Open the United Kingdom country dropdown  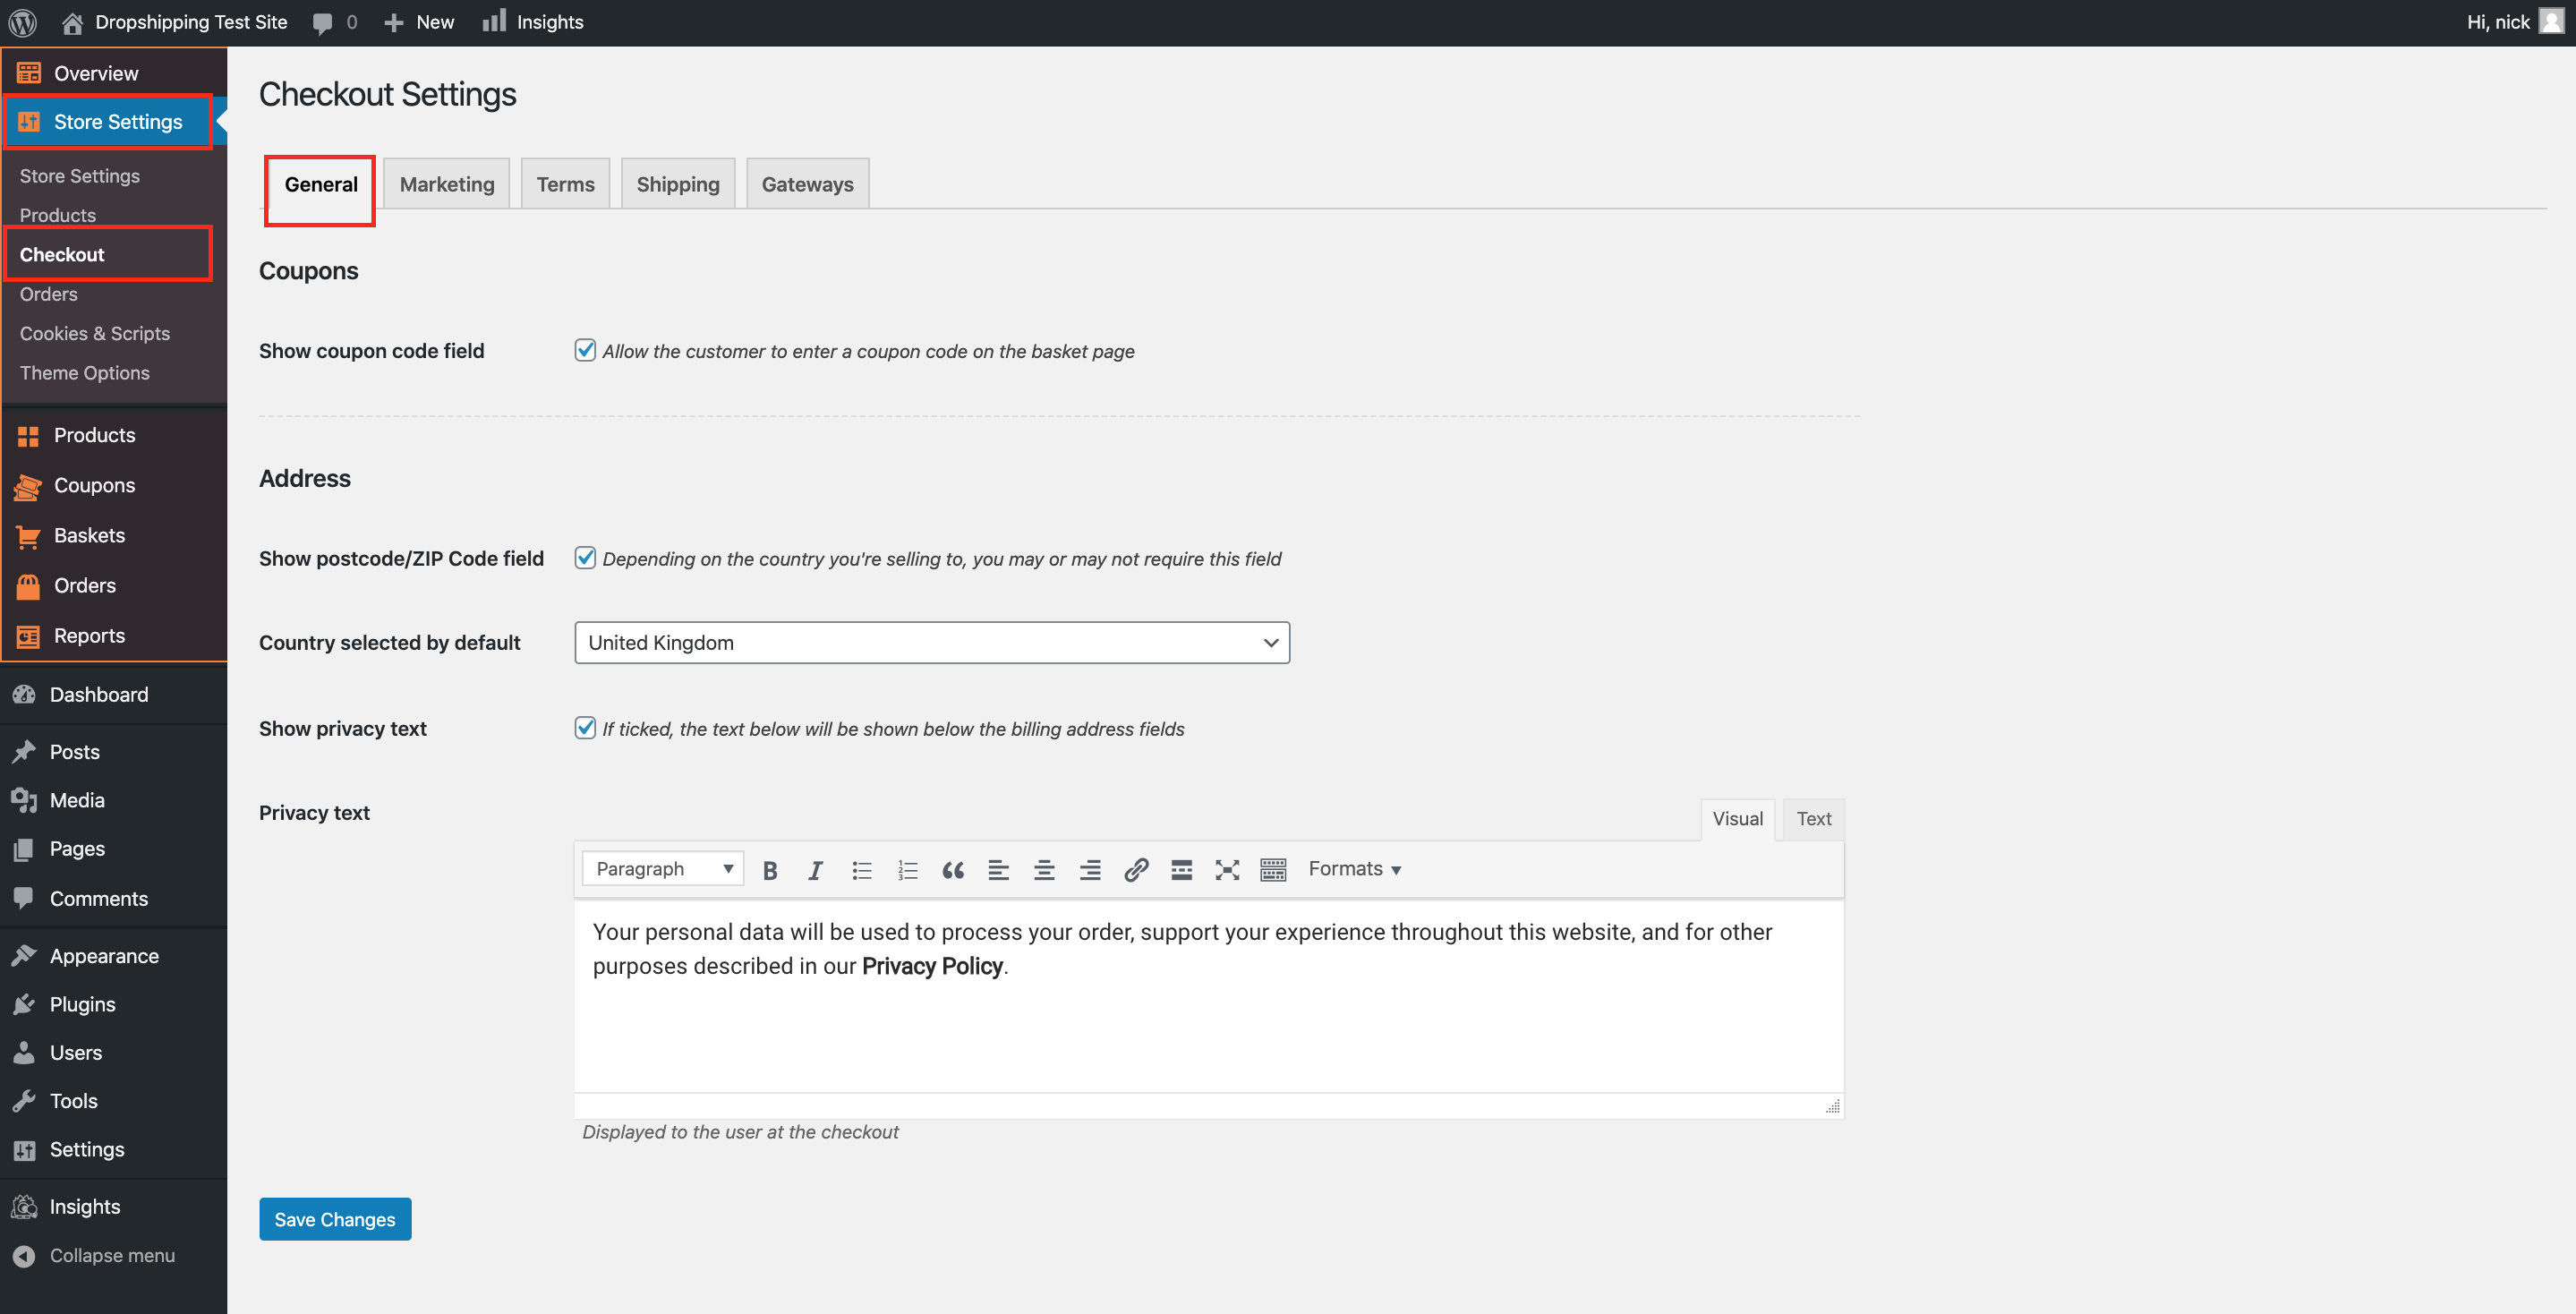(931, 643)
